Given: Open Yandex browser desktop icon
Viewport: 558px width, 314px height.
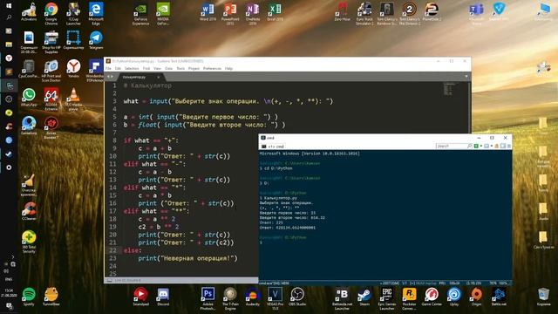Looking at the screenshot, I should (x=73, y=69).
